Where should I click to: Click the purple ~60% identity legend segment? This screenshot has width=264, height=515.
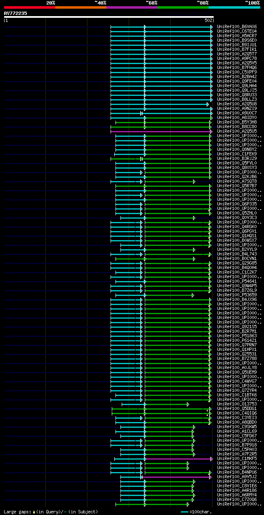132,7
